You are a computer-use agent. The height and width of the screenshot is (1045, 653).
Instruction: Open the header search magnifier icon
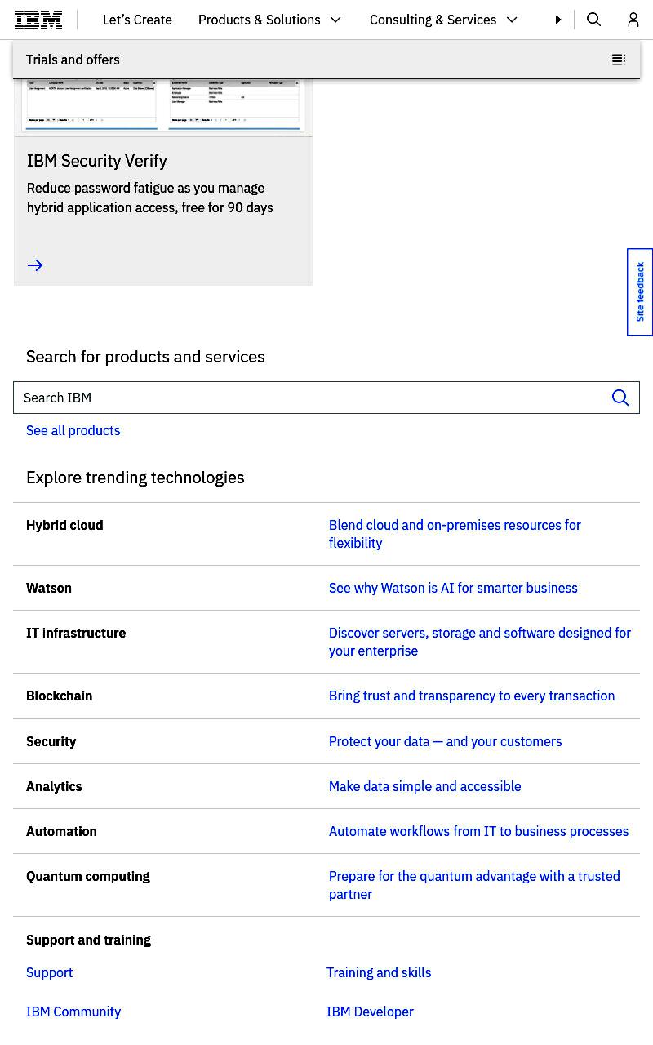tap(594, 20)
